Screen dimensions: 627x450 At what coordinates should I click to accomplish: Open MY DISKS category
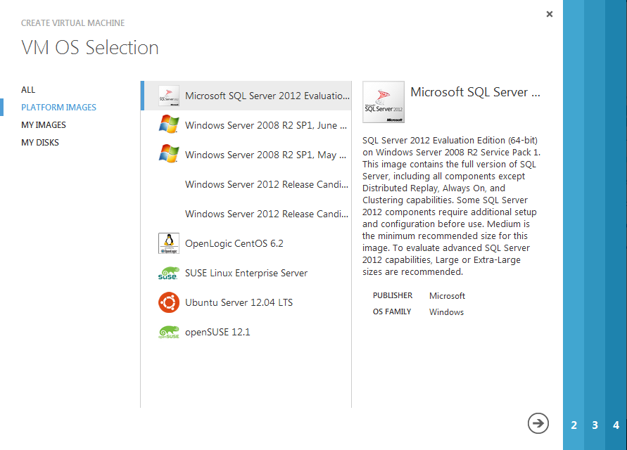(x=40, y=143)
